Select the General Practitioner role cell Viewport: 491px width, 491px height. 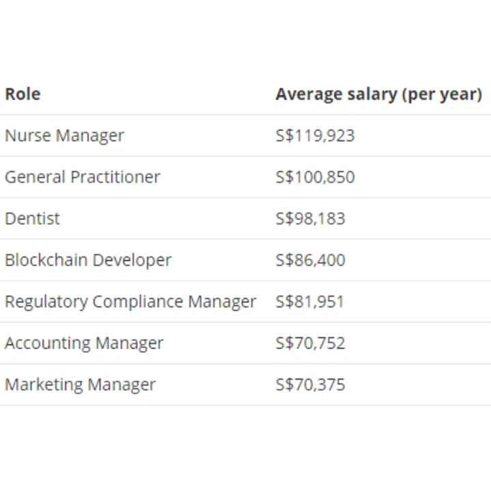coord(82,177)
